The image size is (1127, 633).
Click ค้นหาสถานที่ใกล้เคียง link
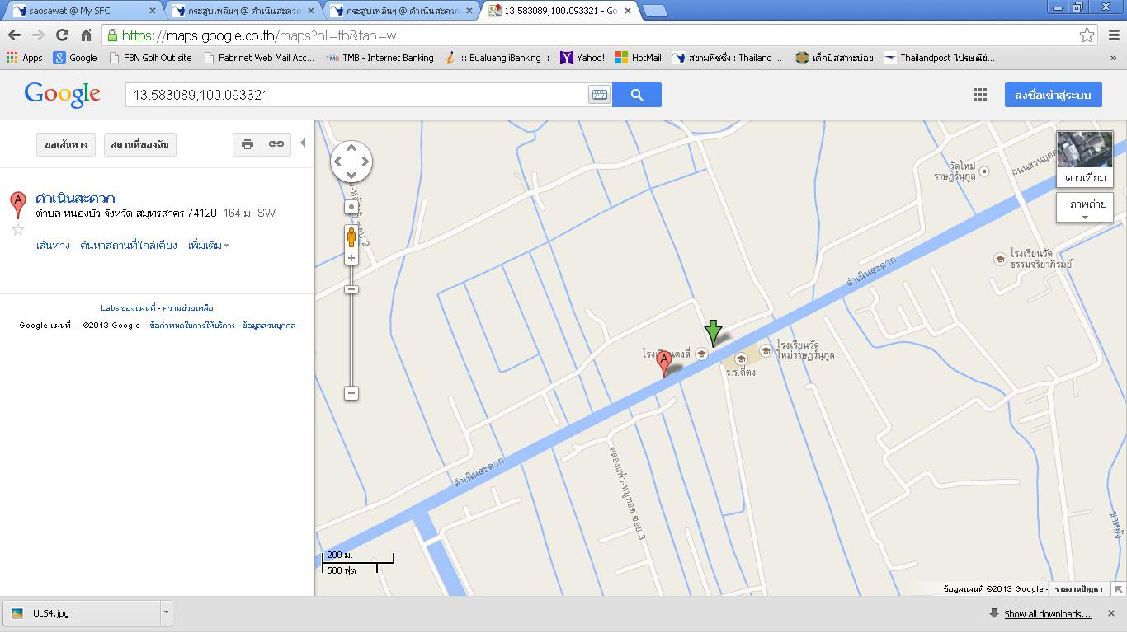[129, 246]
